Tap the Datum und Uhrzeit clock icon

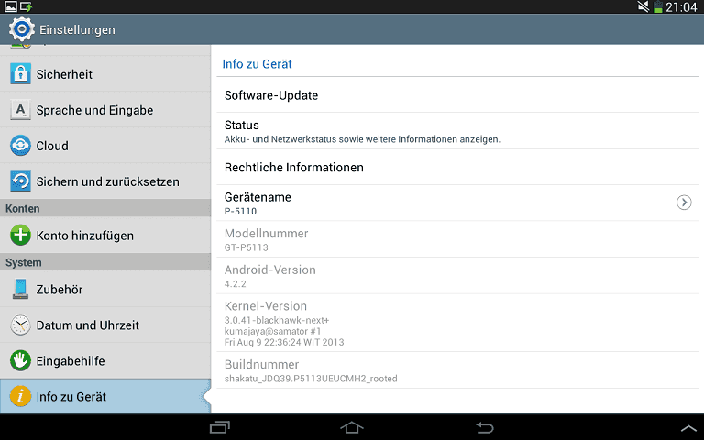[21, 325]
